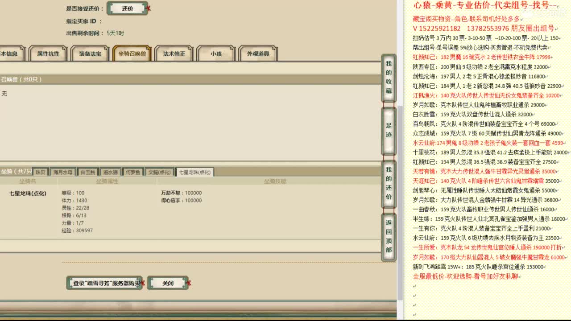This screenshot has height=321, width=571.
Task: Open the 小孩 tab
Action: (216, 53)
